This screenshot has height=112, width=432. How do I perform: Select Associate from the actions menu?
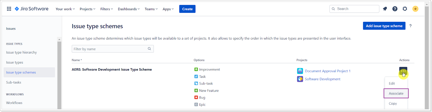tap(396, 93)
